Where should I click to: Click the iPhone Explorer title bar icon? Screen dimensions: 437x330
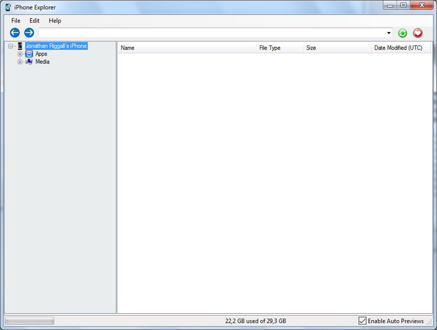click(x=8, y=7)
